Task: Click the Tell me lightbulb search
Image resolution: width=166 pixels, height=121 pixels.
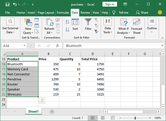Action: [120, 13]
